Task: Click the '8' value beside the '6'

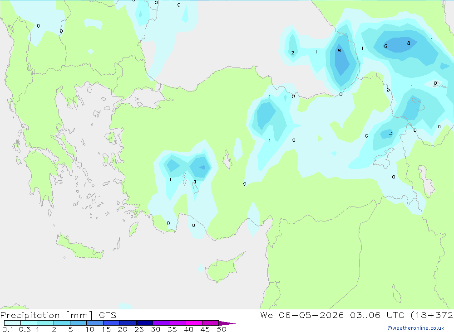Action: [409, 43]
